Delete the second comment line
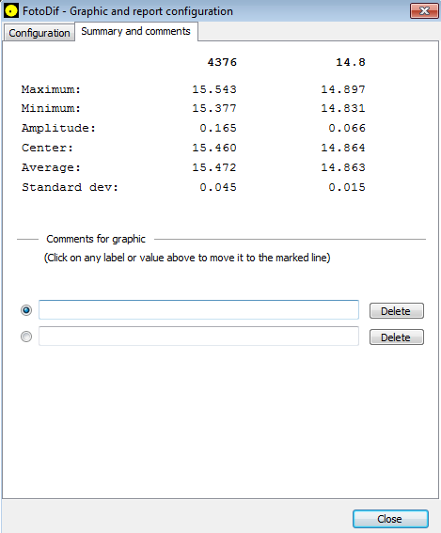441x533 pixels. point(397,337)
